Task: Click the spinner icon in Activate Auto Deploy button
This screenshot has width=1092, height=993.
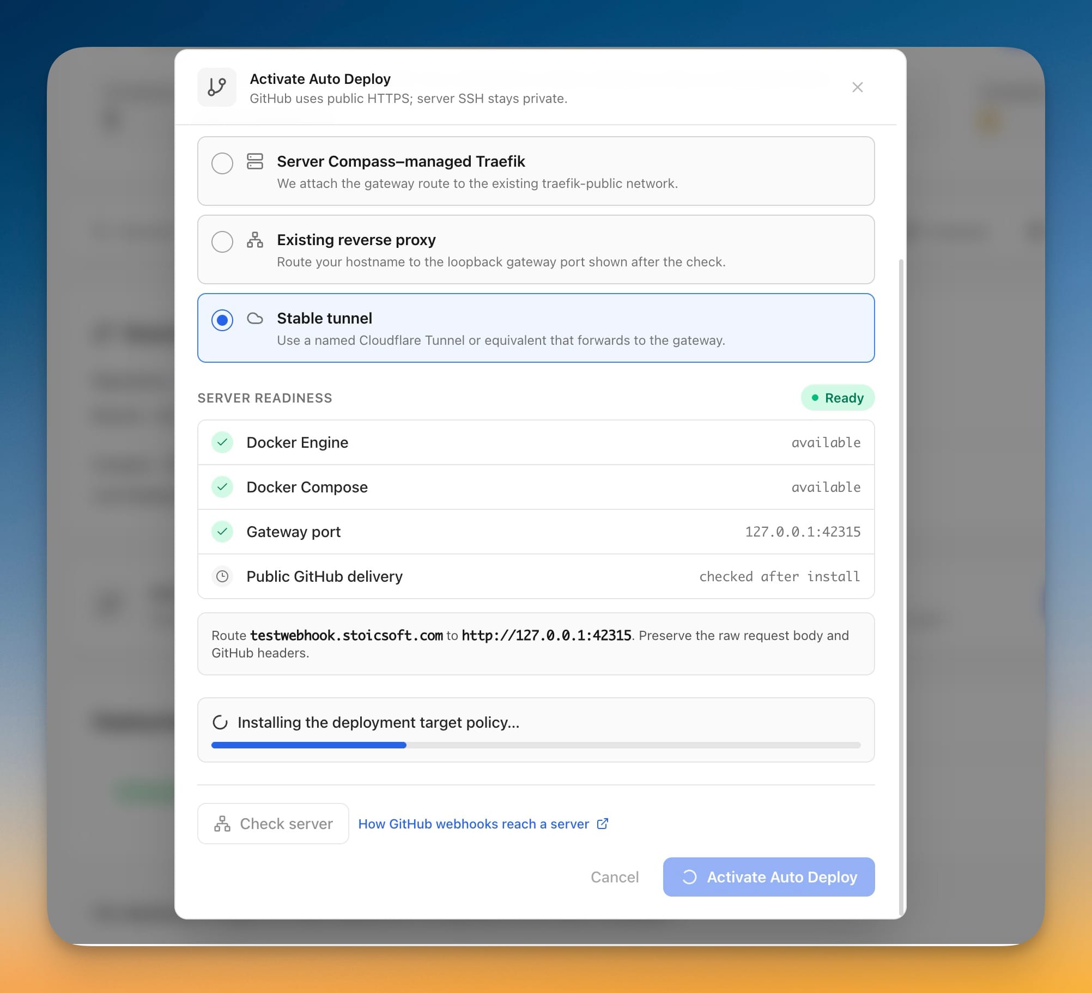Action: coord(689,877)
